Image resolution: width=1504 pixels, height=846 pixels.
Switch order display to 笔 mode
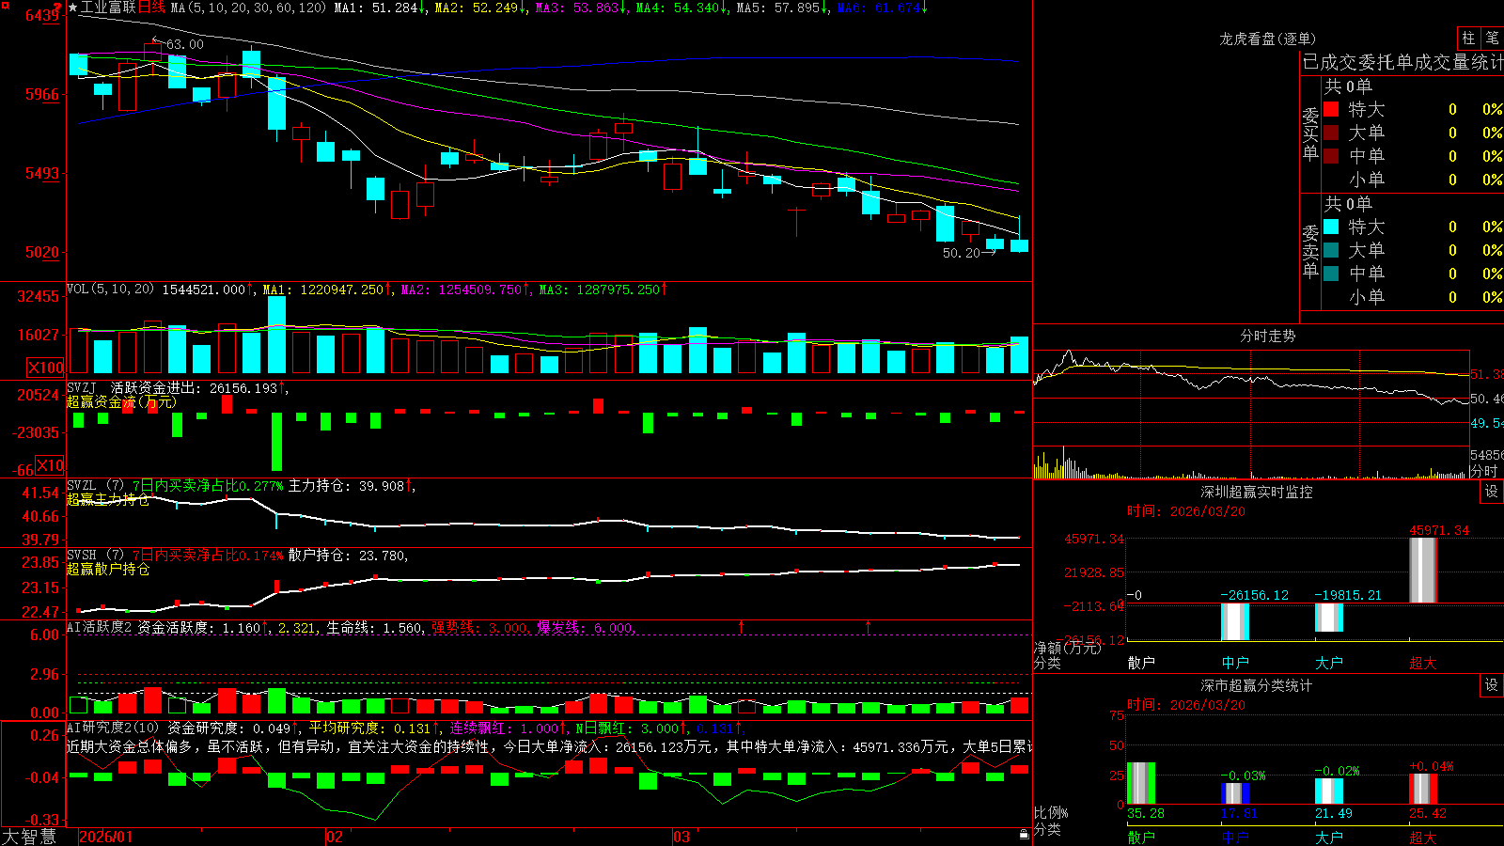1492,38
